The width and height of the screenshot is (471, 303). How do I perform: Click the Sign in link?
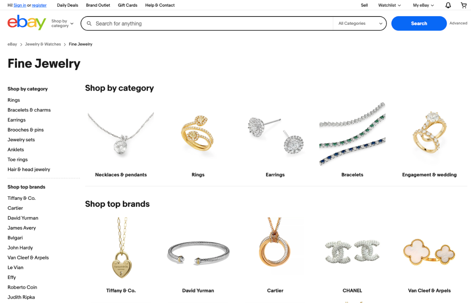click(x=20, y=5)
